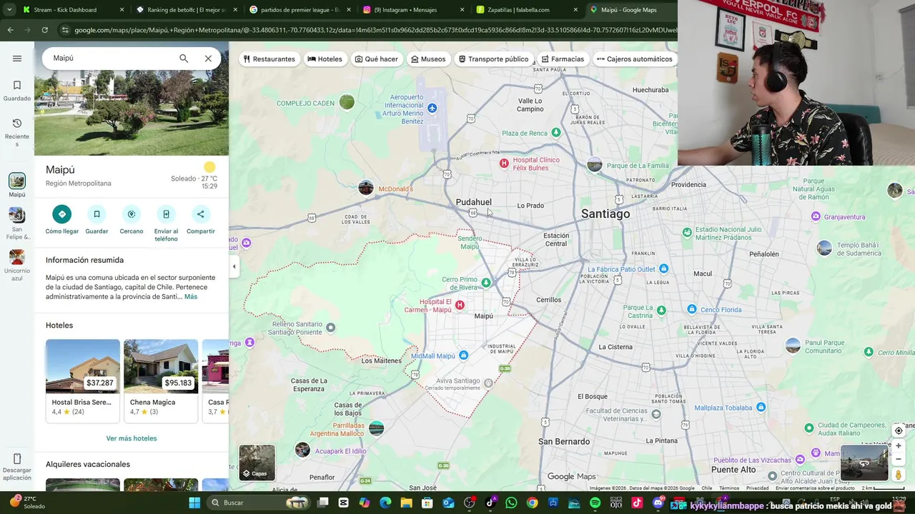Open Recientes history in sidebar
This screenshot has height=514, width=915.
click(x=17, y=133)
